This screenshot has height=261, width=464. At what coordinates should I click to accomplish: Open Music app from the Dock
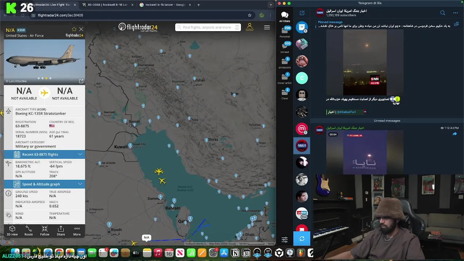[x=158, y=253]
